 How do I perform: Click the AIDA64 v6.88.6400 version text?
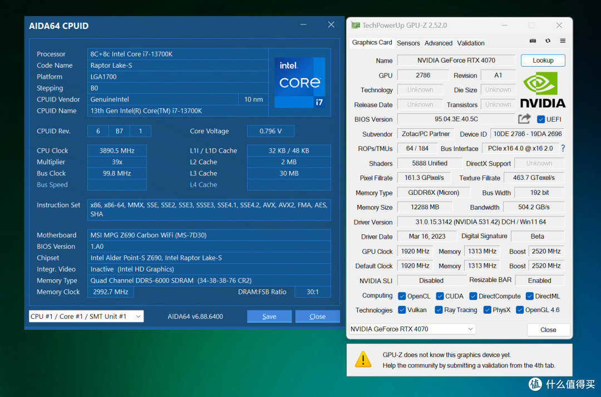(195, 316)
